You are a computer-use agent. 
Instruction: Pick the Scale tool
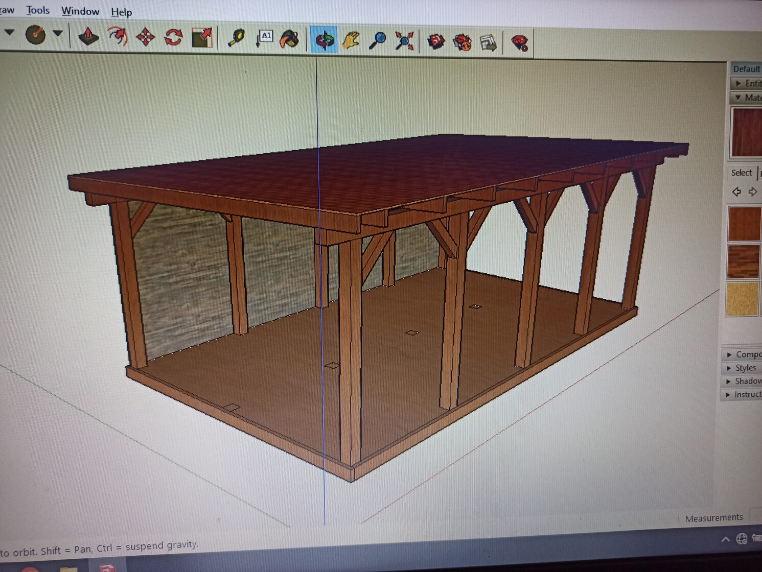tap(202, 38)
